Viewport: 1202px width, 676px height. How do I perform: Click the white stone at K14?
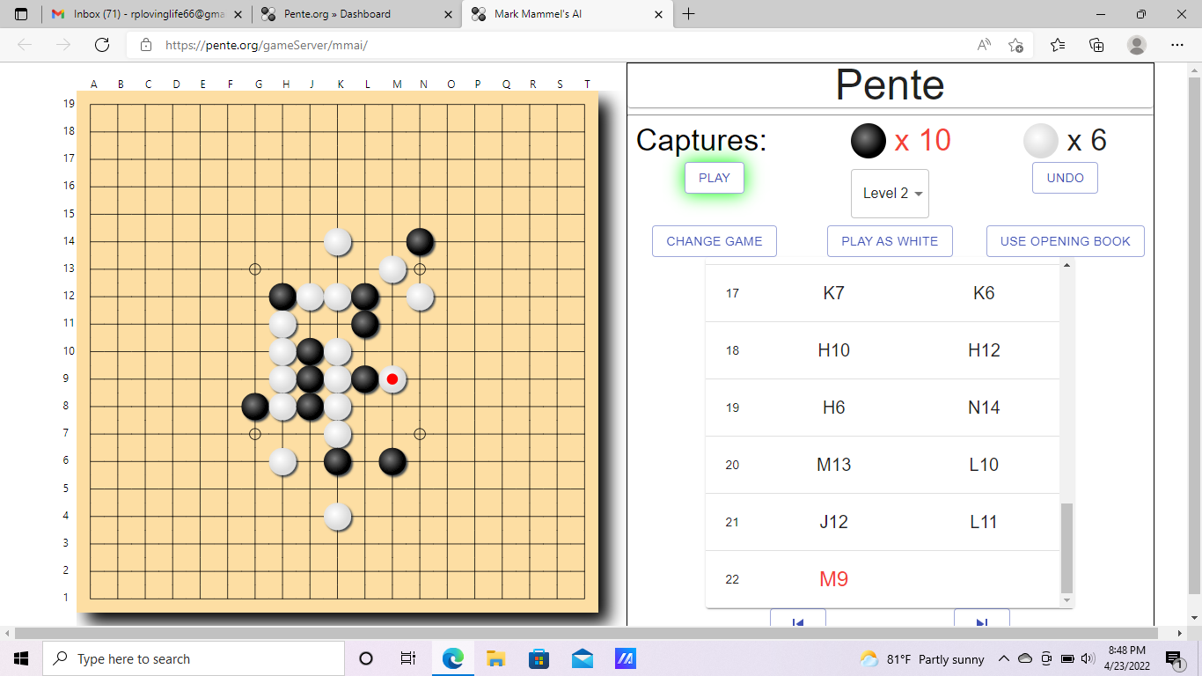pyautogui.click(x=338, y=241)
